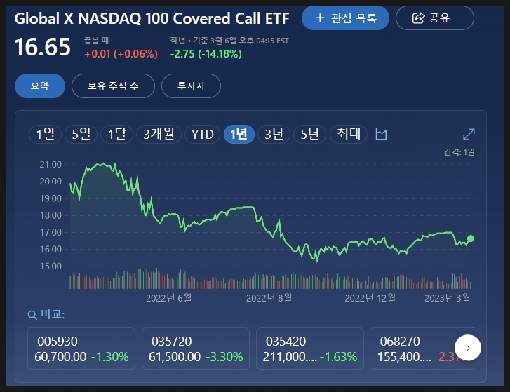Click the -2.75 (-14.18%) yearly change text
The width and height of the screenshot is (510, 392).
[x=206, y=53]
